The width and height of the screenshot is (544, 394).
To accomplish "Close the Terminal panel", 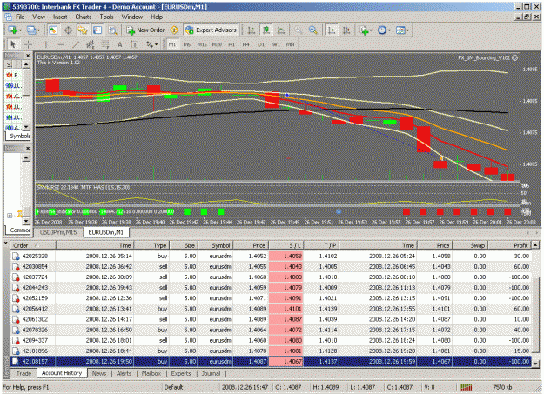I will (6, 244).
